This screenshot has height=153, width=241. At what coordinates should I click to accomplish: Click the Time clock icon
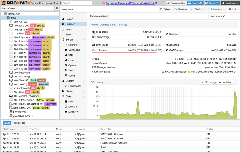(x=66, y=71)
